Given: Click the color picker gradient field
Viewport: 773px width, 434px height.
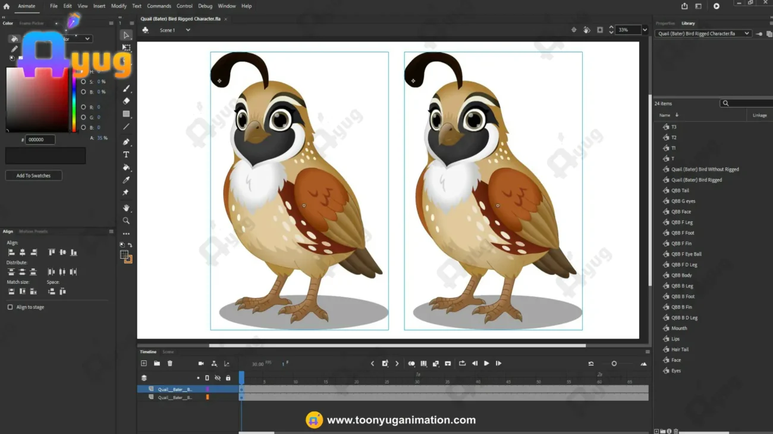Looking at the screenshot, I should [x=37, y=100].
